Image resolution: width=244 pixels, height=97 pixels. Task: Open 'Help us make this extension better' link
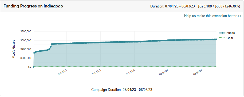[213, 16]
